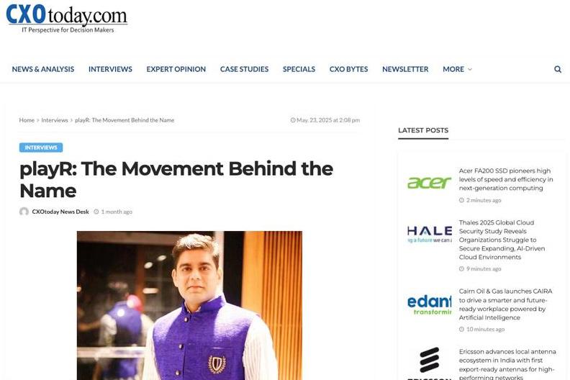Open the Acer logo thumbnail
The height and width of the screenshot is (380, 570).
[x=430, y=183]
